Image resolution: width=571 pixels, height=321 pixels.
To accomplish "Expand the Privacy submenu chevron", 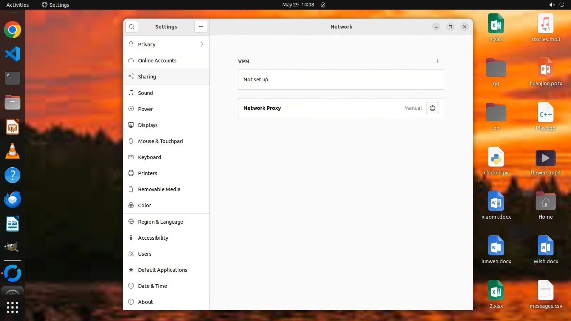I will 202,45.
